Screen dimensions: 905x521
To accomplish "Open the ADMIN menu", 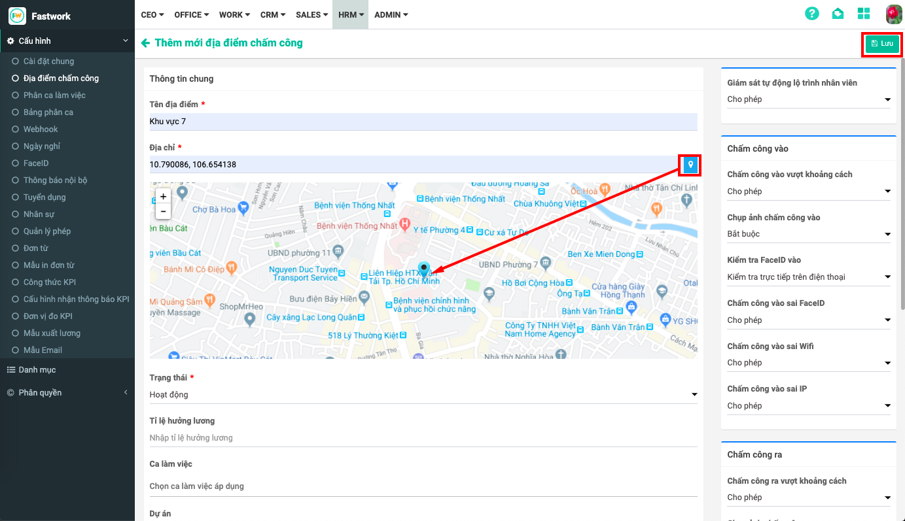I will point(391,14).
